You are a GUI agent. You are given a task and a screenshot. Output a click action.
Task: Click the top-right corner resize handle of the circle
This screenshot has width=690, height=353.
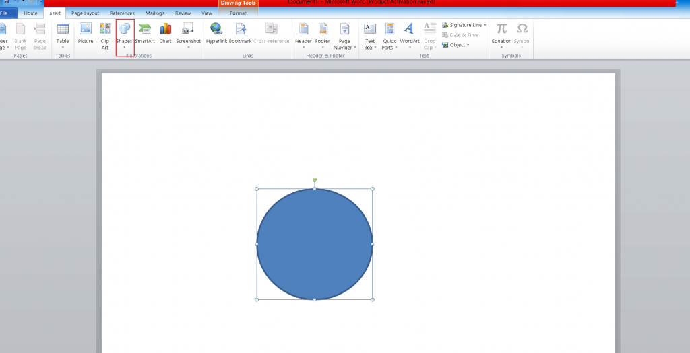coord(373,189)
